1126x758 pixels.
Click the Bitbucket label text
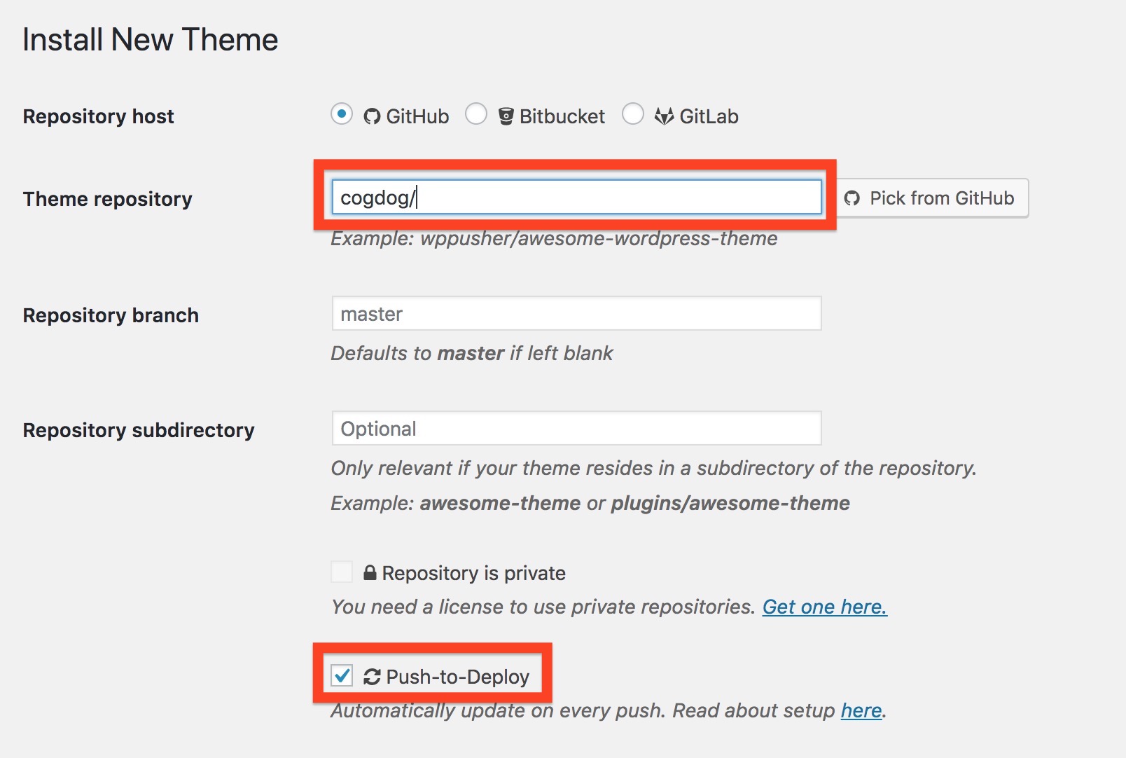(562, 116)
